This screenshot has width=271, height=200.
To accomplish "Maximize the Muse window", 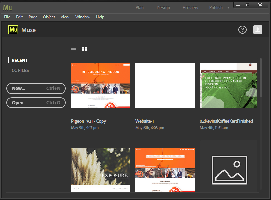I will point(248,5).
